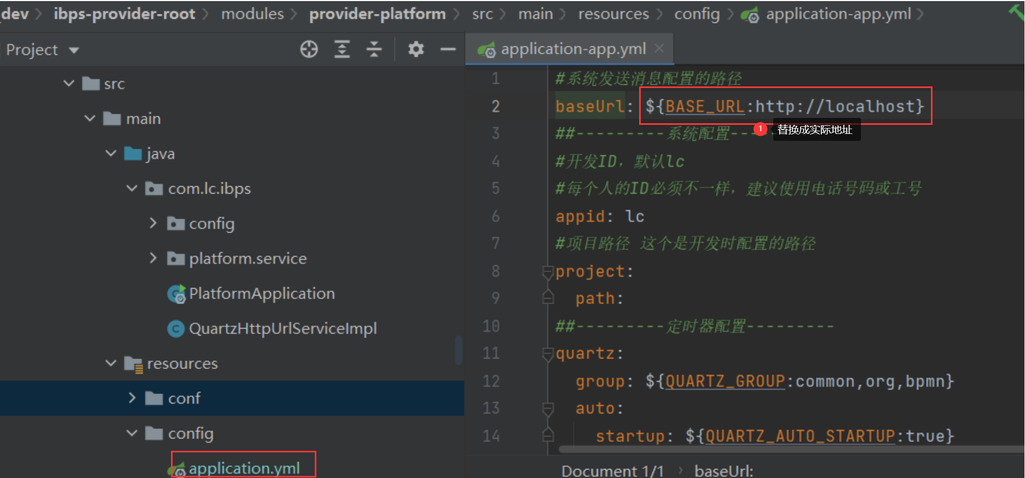Click the Expand All icon in Project panel

tap(342, 50)
